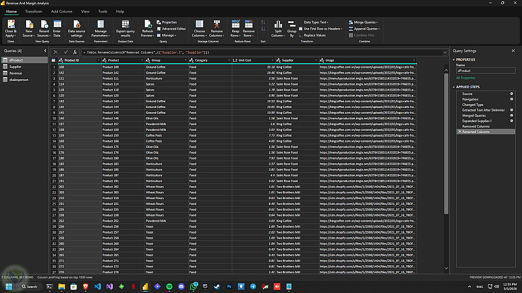Select the Revenue query in Queries pane
The width and height of the screenshot is (522, 293).
click(x=16, y=74)
